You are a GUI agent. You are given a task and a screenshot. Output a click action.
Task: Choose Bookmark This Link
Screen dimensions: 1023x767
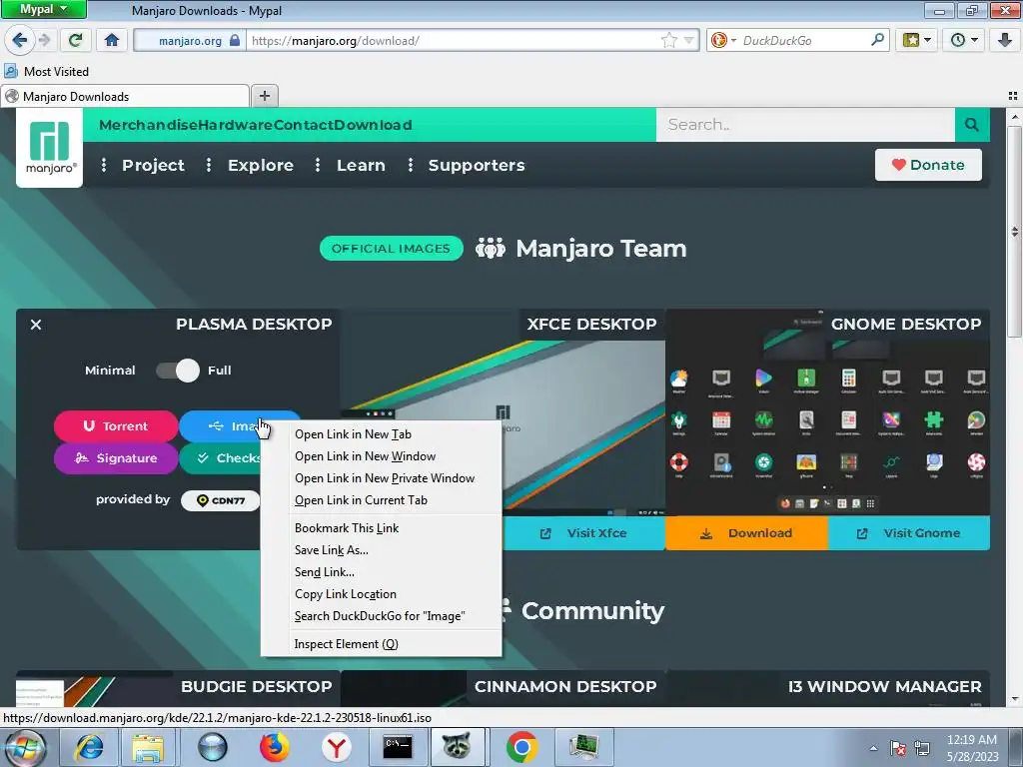point(382,528)
